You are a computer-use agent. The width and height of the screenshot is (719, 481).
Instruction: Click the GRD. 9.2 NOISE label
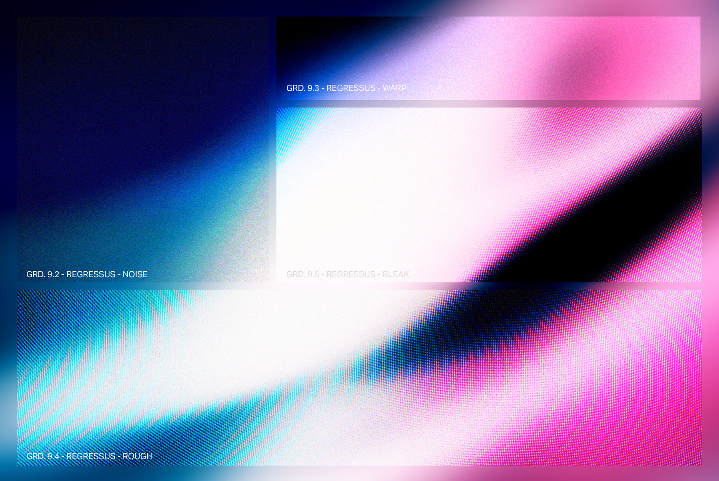[x=87, y=274]
